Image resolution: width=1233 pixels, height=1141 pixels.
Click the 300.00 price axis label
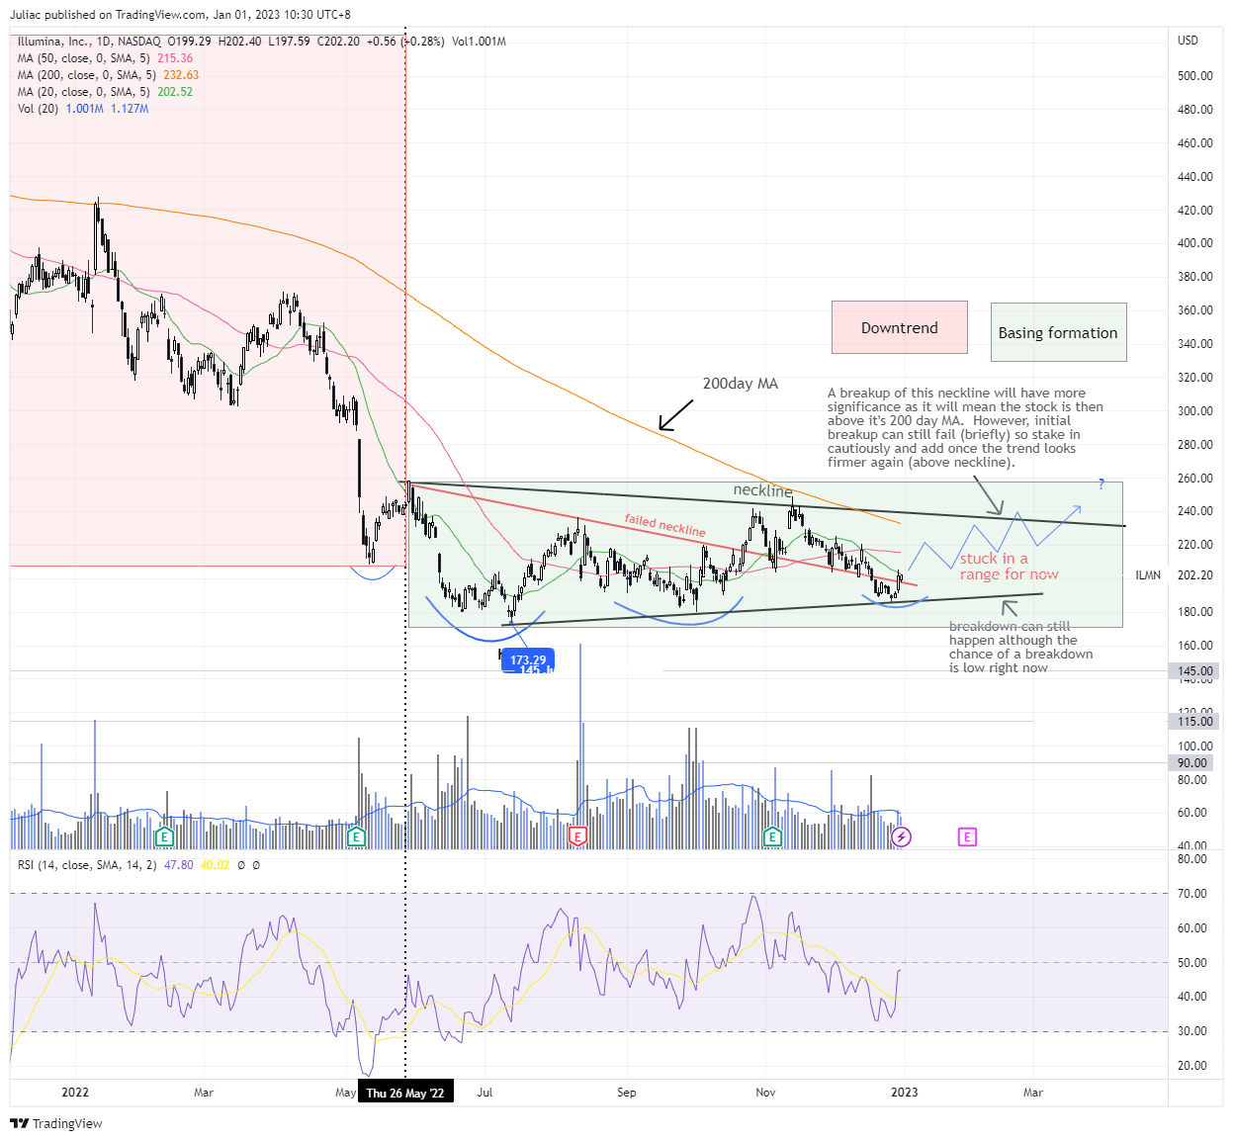coord(1194,411)
